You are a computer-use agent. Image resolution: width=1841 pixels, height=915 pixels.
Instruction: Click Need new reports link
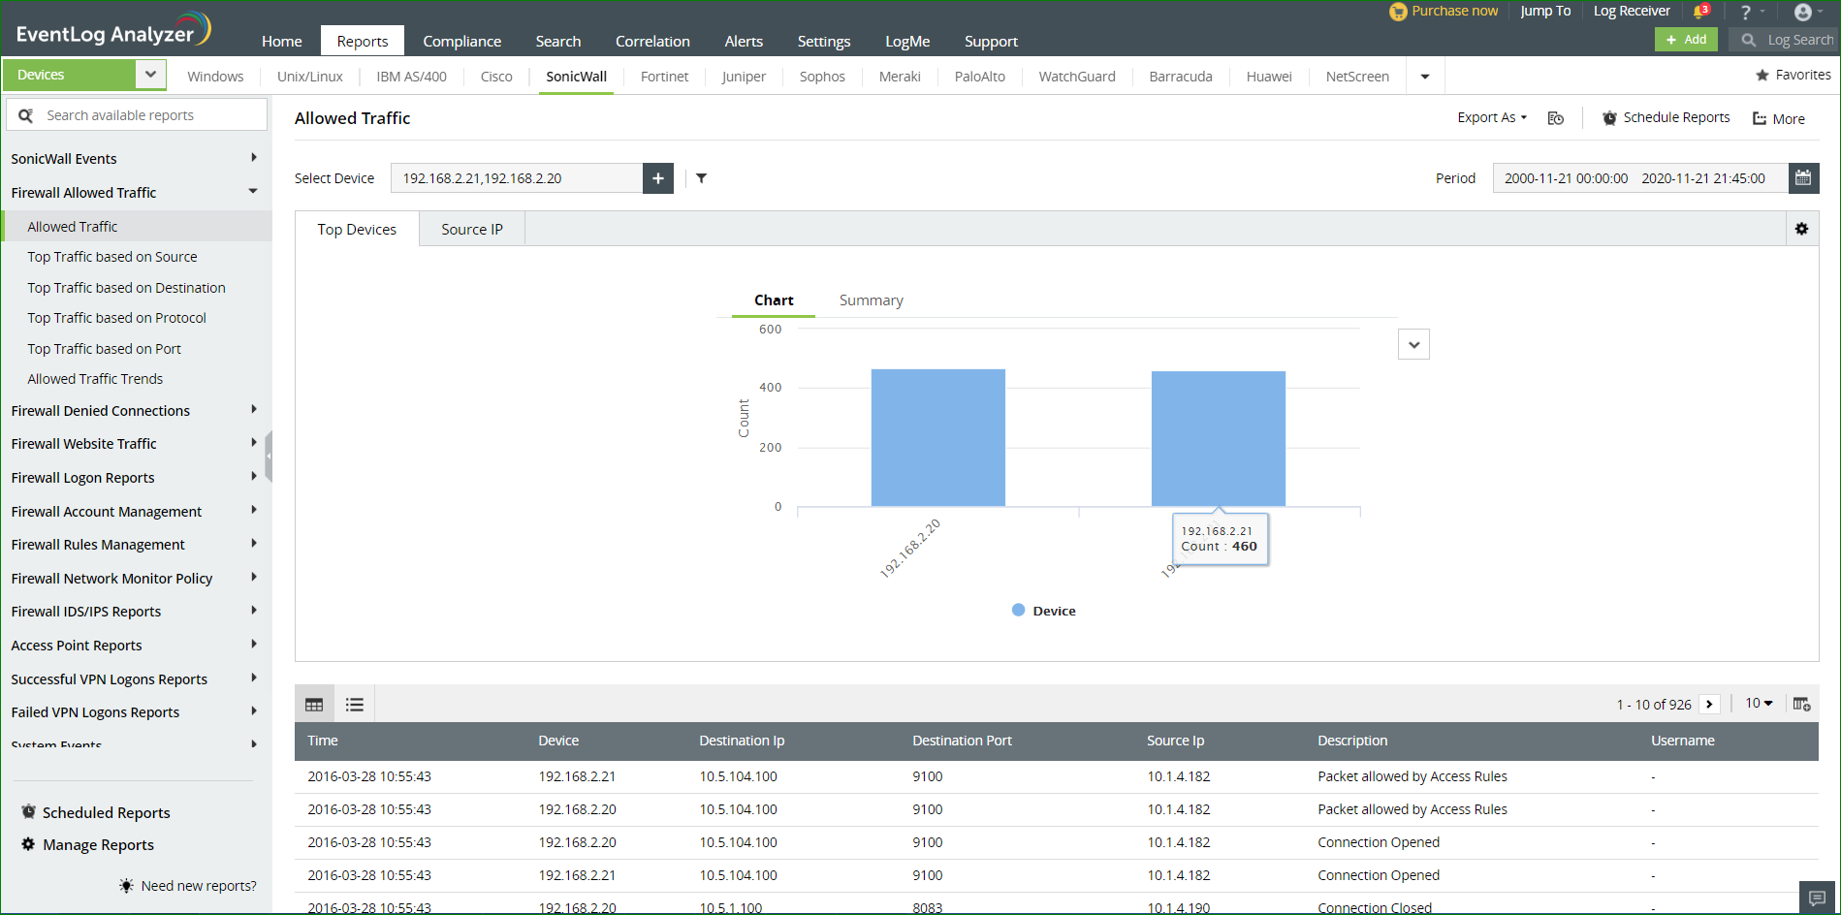click(x=188, y=886)
